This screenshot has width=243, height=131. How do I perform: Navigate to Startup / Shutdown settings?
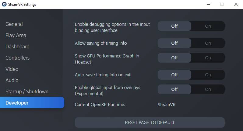[x=27, y=91]
